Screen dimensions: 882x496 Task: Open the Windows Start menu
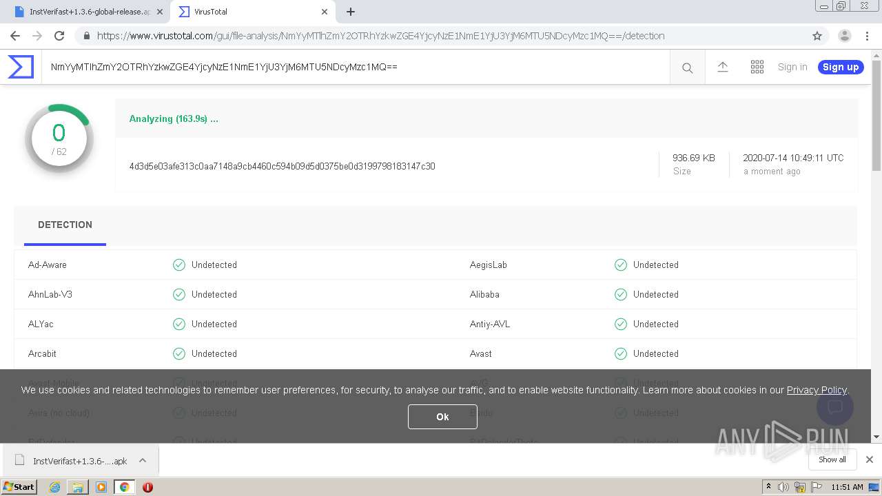click(19, 487)
